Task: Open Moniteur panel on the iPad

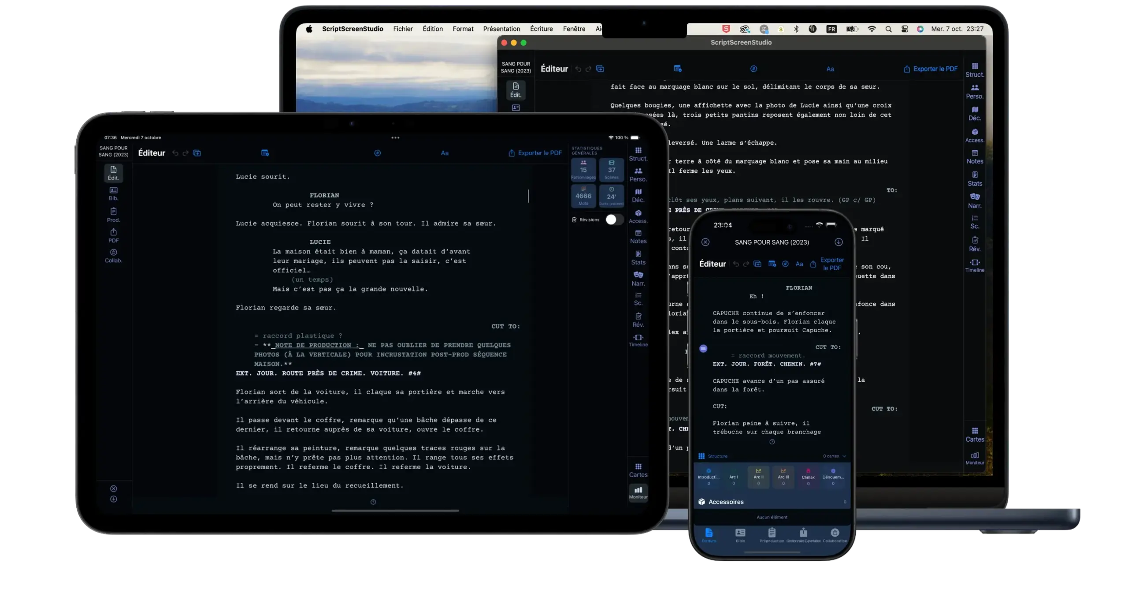Action: (x=638, y=492)
